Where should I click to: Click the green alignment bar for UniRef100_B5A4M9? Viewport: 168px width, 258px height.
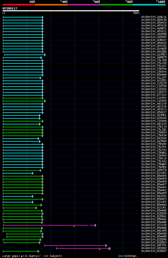(x=25, y=234)
